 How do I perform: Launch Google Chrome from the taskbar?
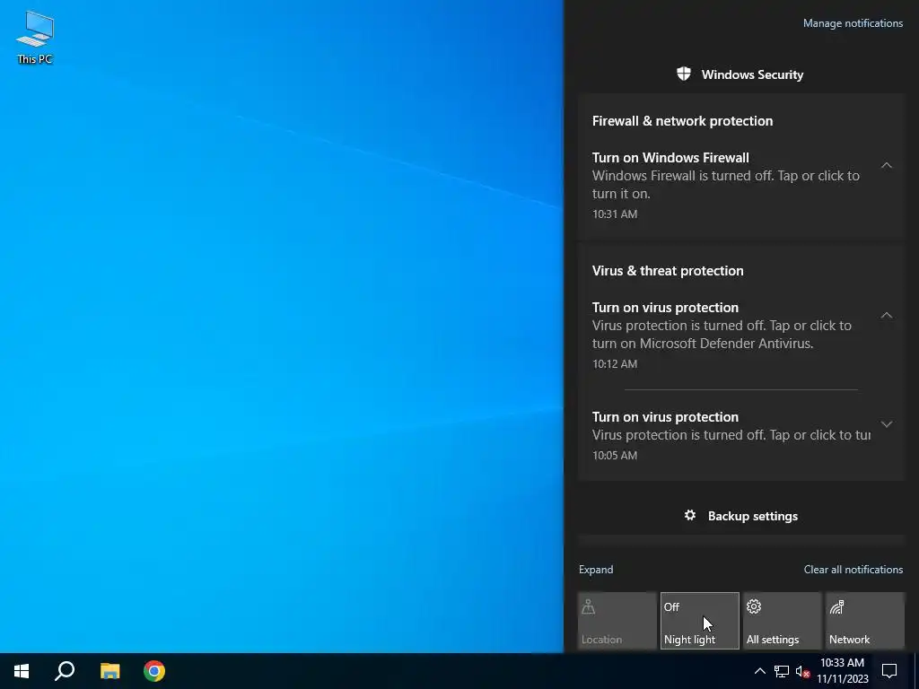click(x=154, y=671)
